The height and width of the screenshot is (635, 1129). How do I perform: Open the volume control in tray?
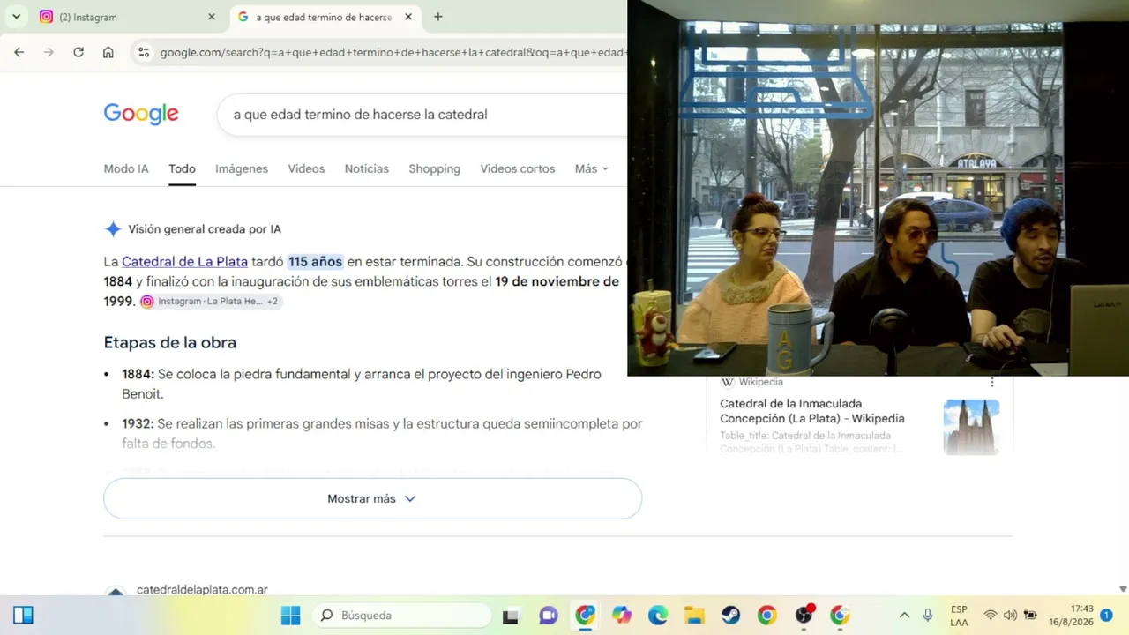pos(1010,616)
